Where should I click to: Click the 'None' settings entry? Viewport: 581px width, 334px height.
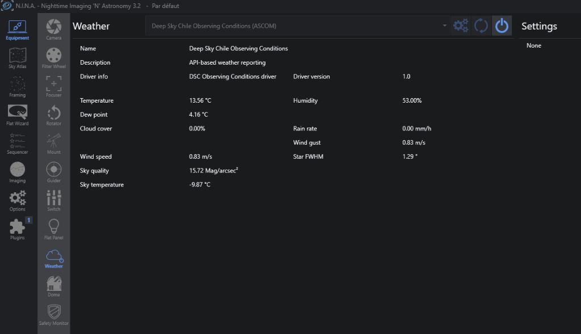pos(534,45)
